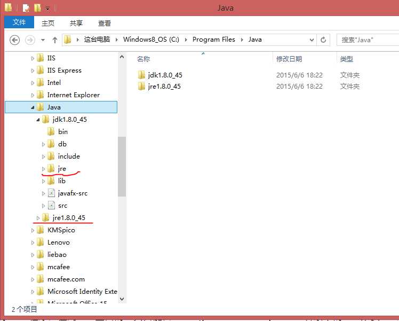This screenshot has width=399, height=321.
Task: Switch to the 主页 ribbon tab
Action: (48, 23)
